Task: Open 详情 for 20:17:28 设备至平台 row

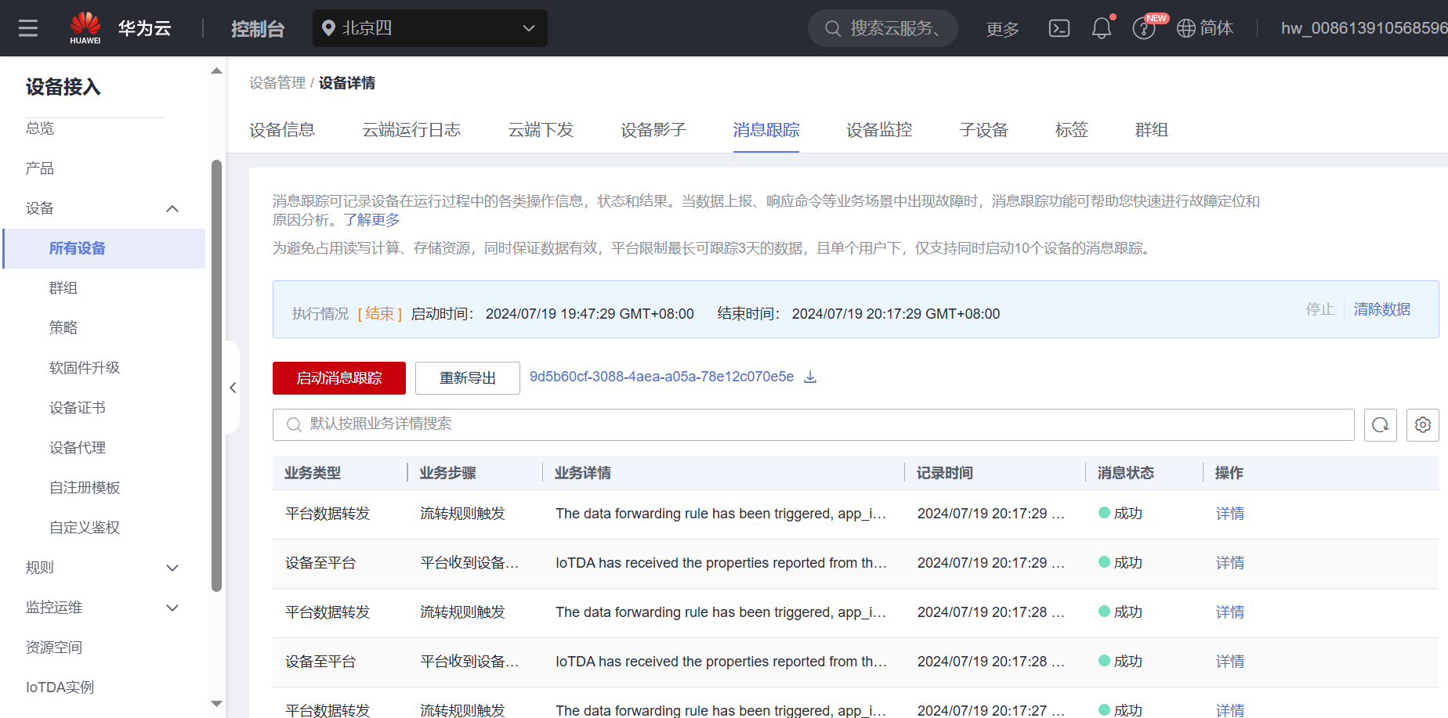Action: pos(1230,662)
